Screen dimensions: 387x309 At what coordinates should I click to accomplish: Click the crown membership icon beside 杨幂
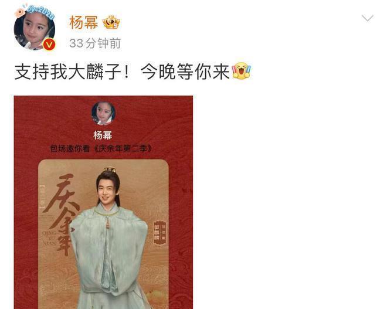(111, 22)
